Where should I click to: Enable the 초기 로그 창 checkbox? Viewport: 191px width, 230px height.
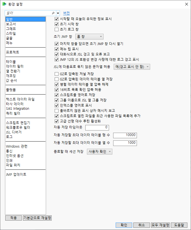[57, 29]
